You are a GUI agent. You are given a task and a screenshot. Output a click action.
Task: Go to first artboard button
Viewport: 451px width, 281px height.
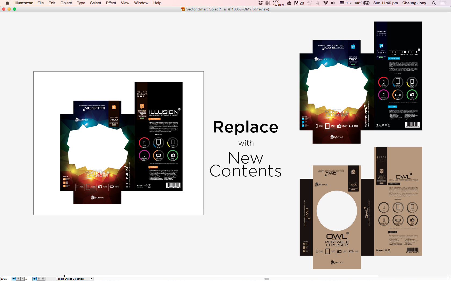coord(18,279)
